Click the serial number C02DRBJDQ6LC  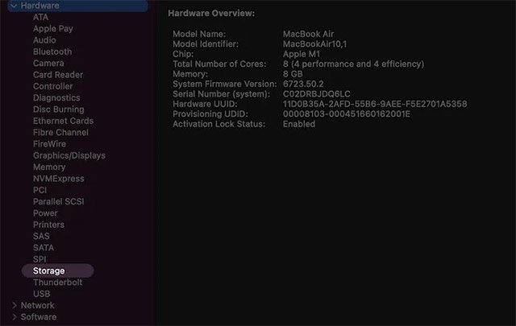[x=317, y=94]
